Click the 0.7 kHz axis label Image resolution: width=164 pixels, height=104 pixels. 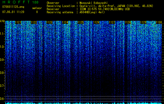pos(2,86)
